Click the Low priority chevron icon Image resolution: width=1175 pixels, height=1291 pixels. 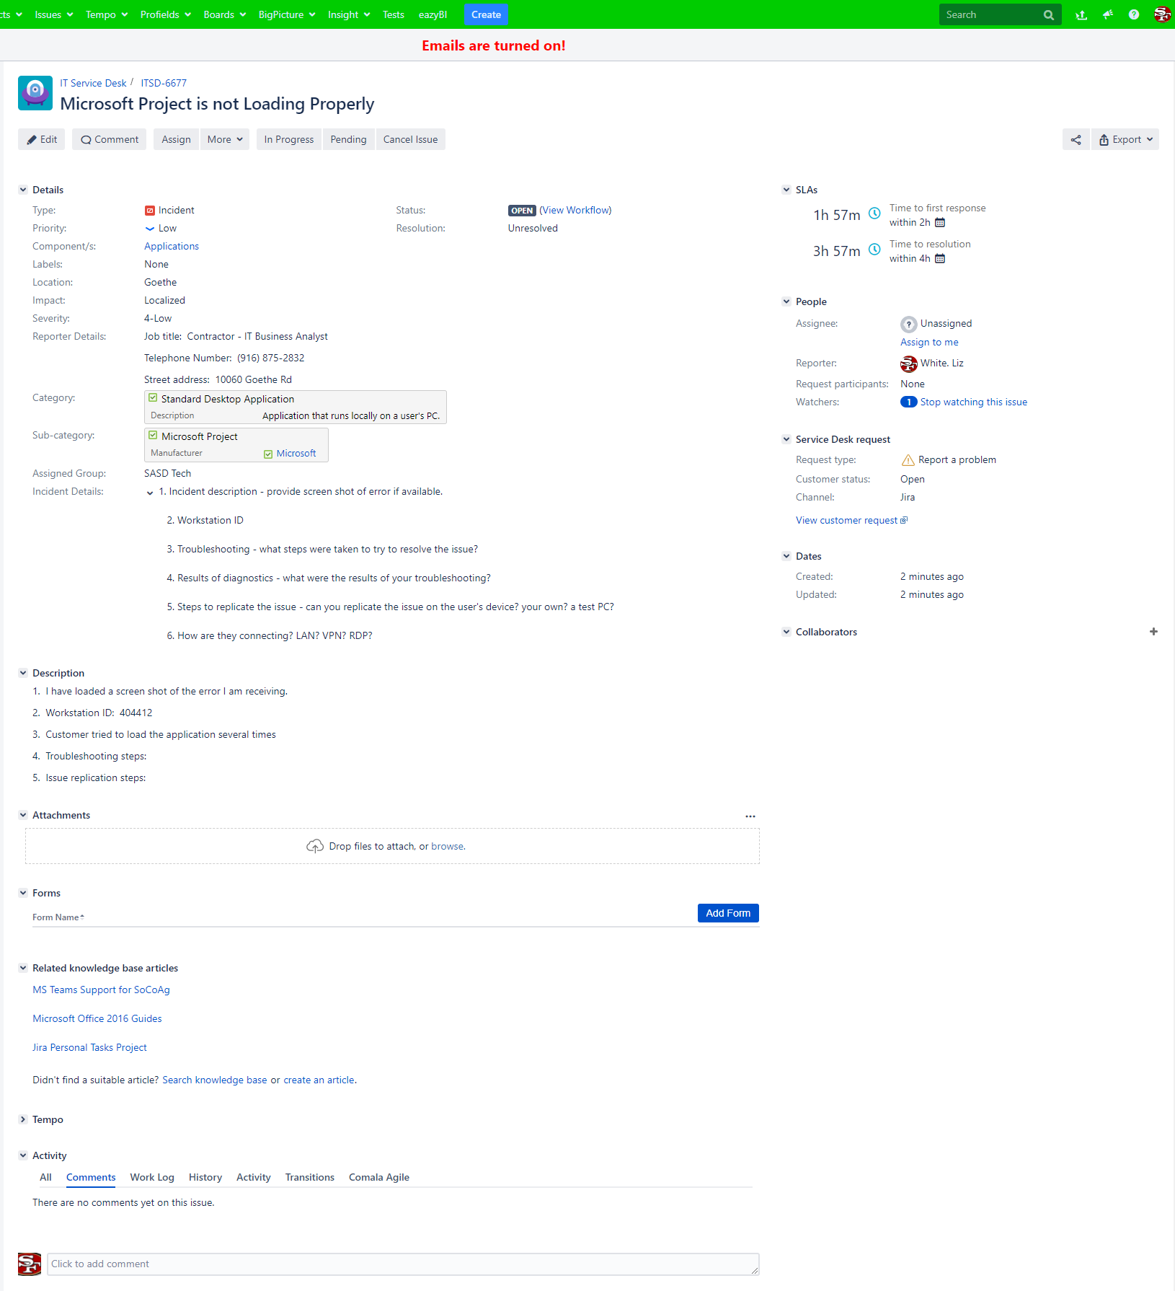(150, 229)
